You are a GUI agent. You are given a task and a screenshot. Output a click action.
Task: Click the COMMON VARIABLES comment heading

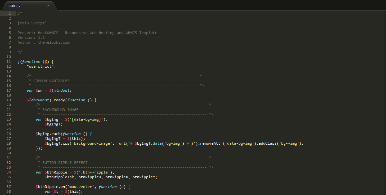pyautogui.click(x=51, y=81)
